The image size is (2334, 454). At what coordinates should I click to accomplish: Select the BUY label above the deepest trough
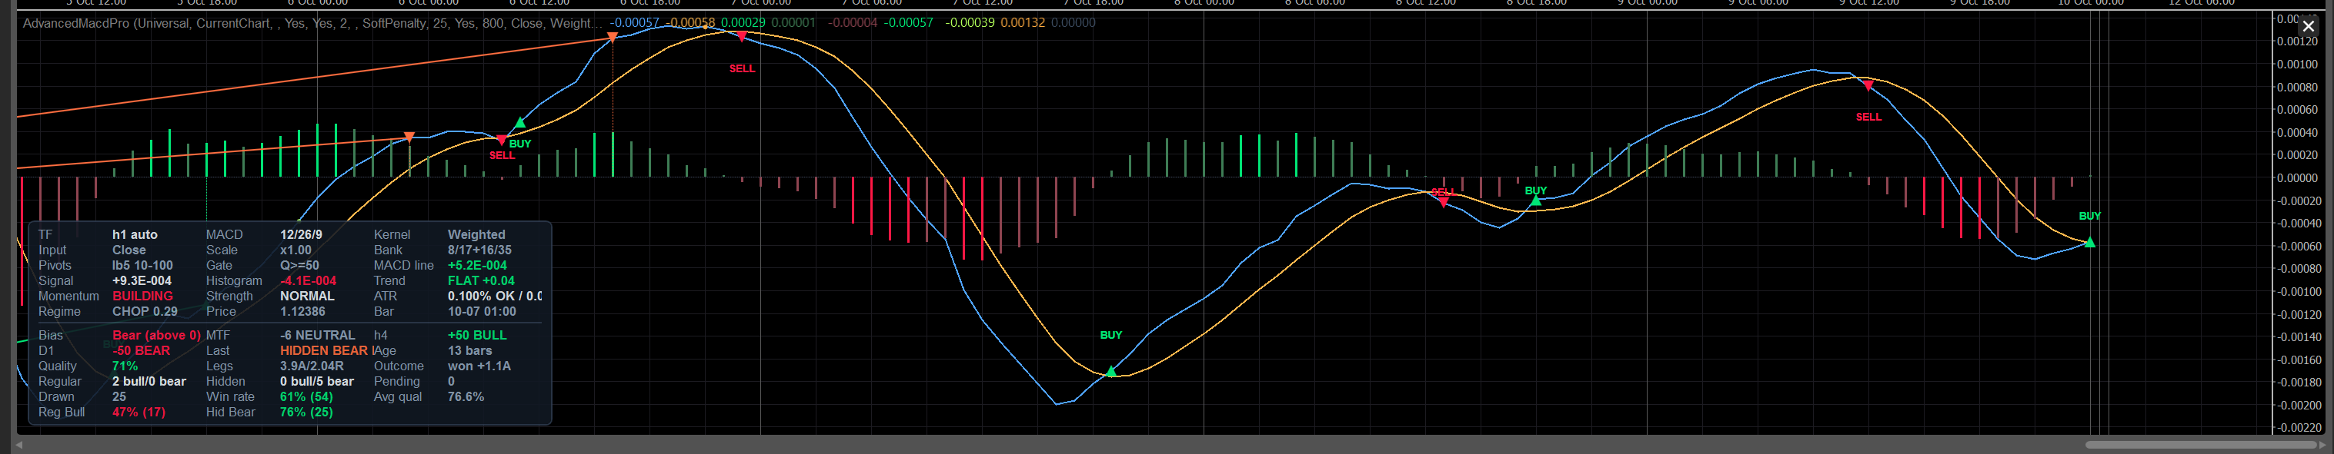[x=1111, y=335]
